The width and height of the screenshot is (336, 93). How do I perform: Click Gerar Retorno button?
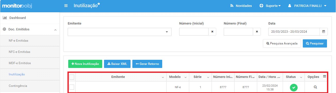pyautogui.click(x=147, y=64)
